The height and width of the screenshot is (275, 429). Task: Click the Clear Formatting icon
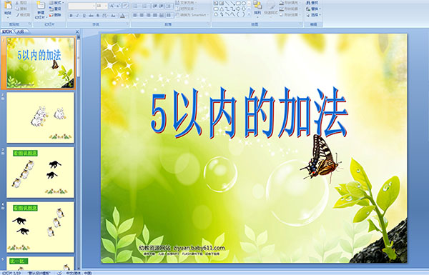pyautogui.click(x=126, y=6)
